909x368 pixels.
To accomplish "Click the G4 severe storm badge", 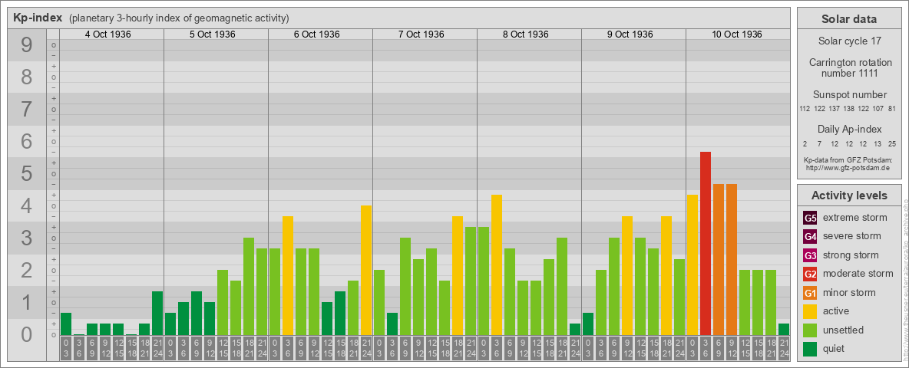I will pyautogui.click(x=810, y=236).
